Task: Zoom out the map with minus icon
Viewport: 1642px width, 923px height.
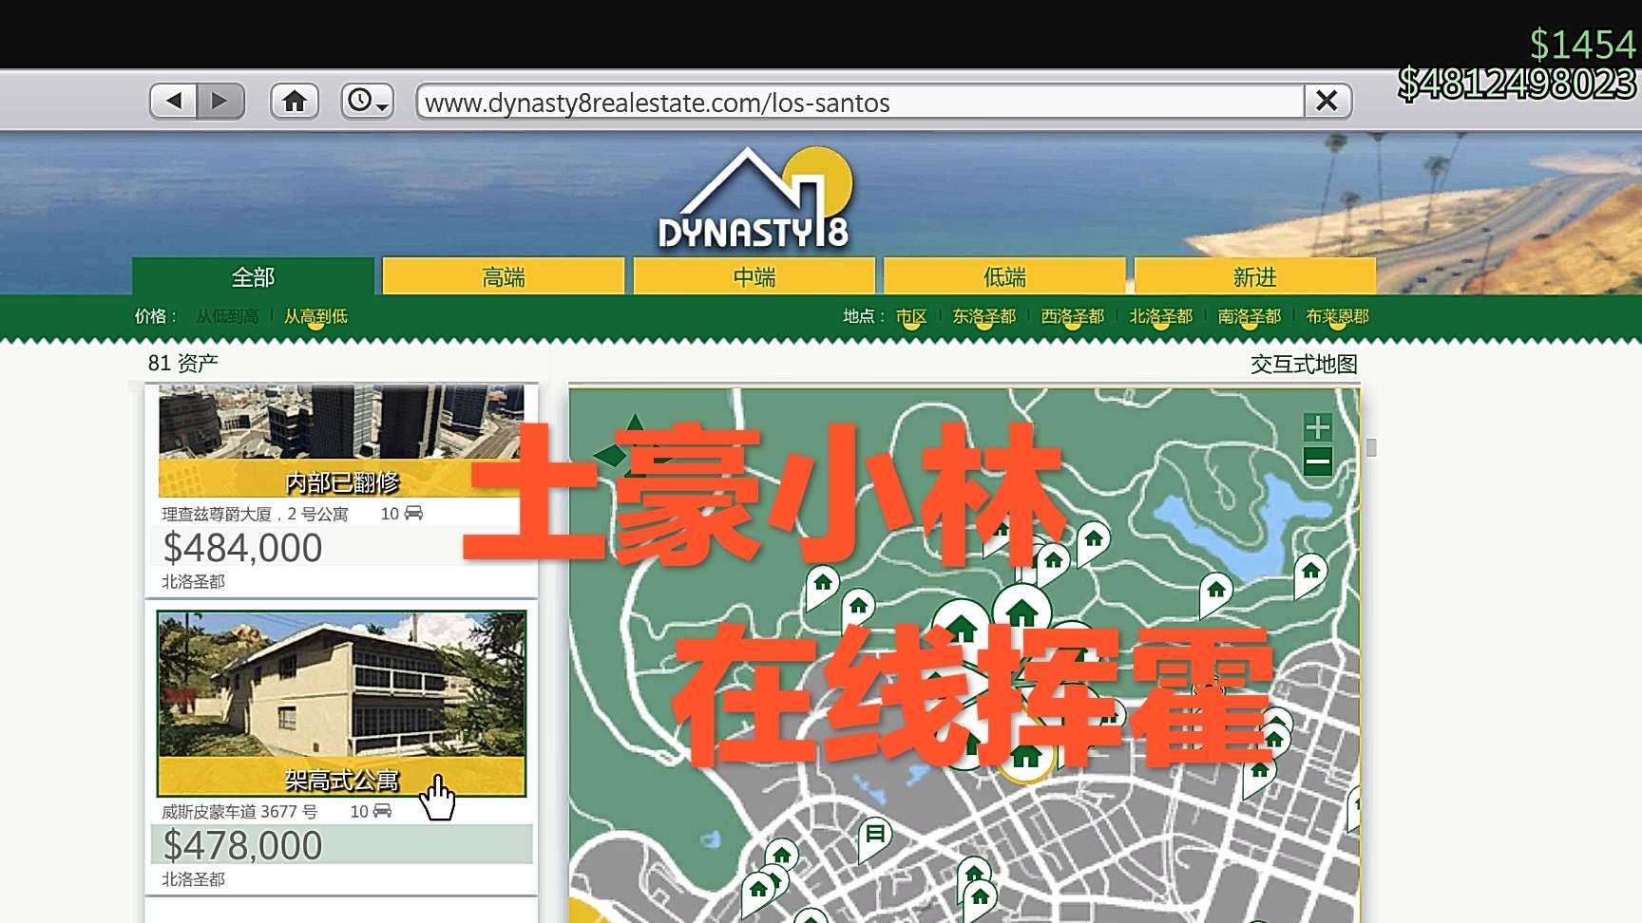Action: pyautogui.click(x=1317, y=462)
